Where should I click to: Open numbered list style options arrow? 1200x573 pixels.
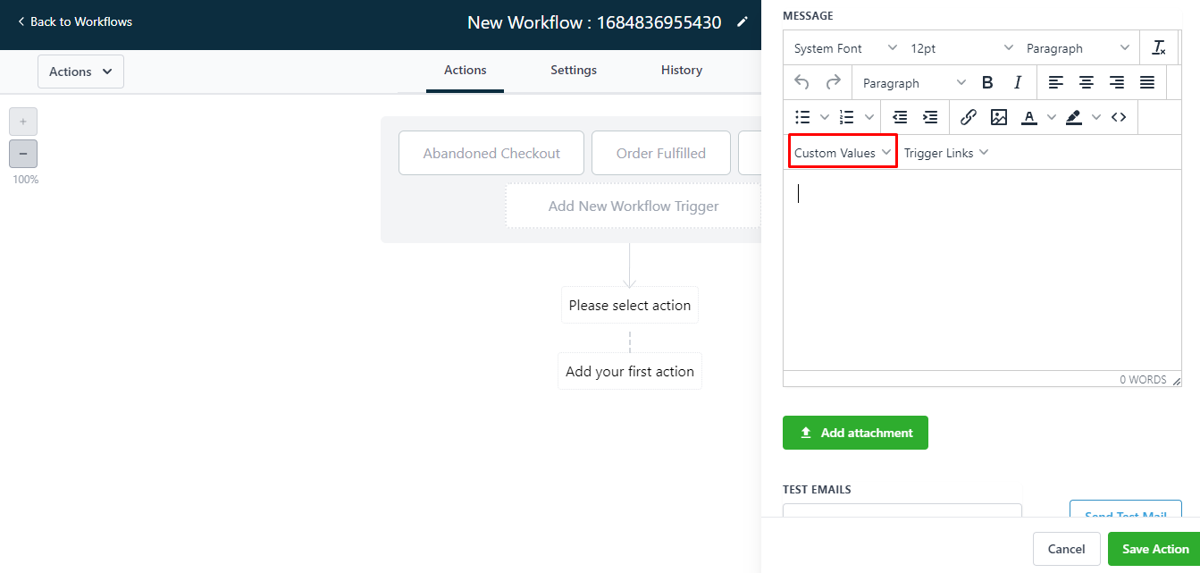coord(869,117)
